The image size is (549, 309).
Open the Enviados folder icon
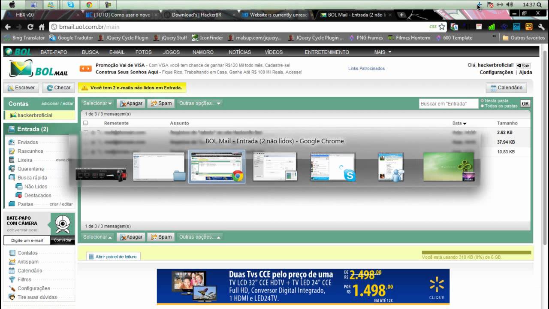(x=12, y=142)
